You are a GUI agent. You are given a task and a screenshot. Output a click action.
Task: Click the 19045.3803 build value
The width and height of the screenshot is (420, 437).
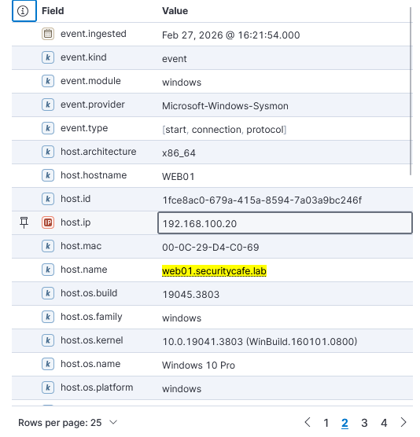191,295
